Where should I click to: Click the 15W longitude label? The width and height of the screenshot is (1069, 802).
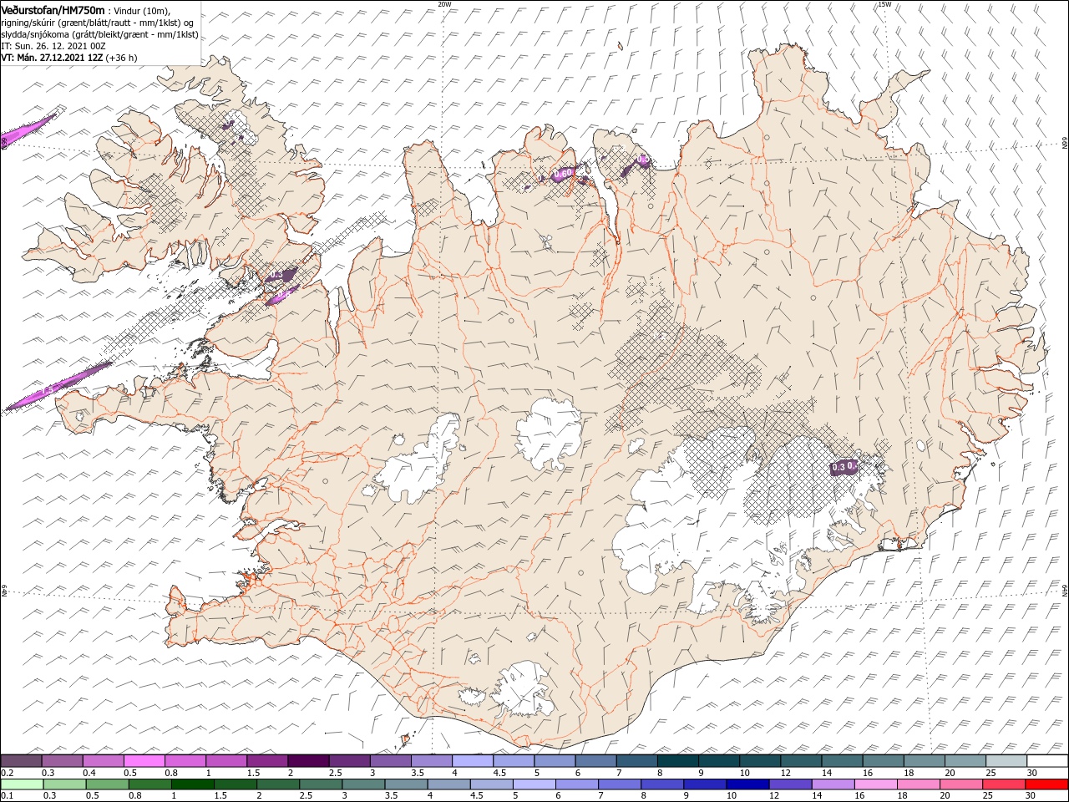(884, 4)
